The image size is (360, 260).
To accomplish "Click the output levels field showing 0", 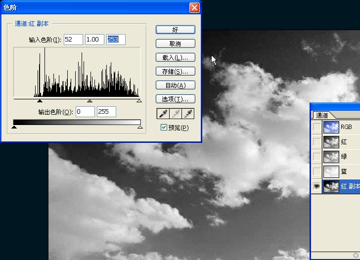I will tap(85, 112).
